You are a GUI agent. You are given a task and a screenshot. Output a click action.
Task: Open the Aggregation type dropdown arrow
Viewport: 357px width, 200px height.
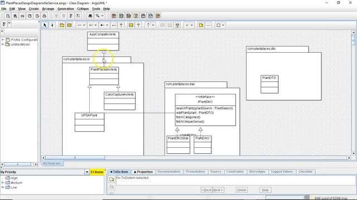pyautogui.click(x=95, y=25)
